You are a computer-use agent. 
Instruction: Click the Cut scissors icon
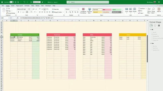coord(7,9)
